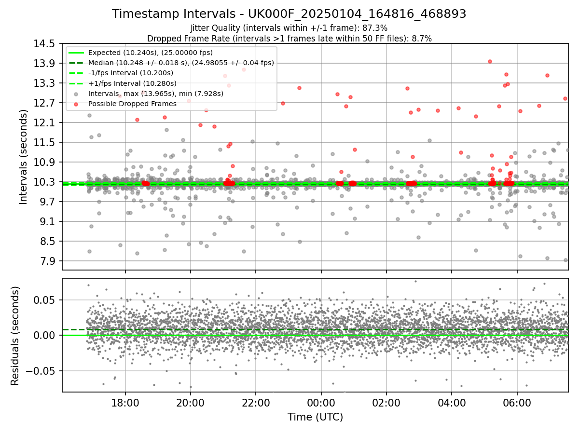Viewport: 579px width, 434px height.
Task: Click the 'Residuals (seconds)' y-axis label
Action: [15, 336]
